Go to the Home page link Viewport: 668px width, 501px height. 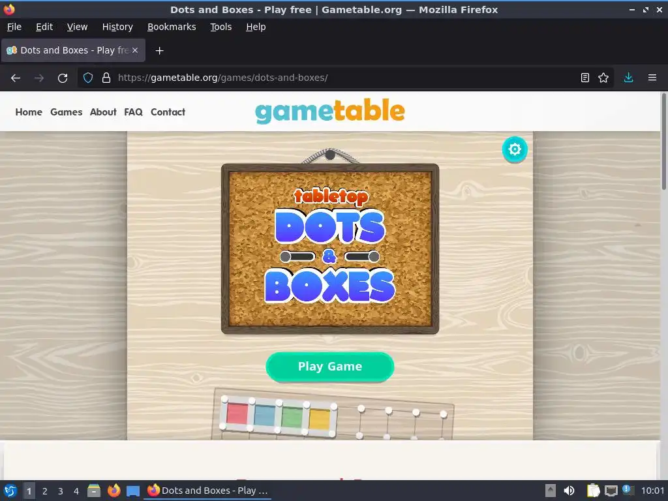pos(29,112)
